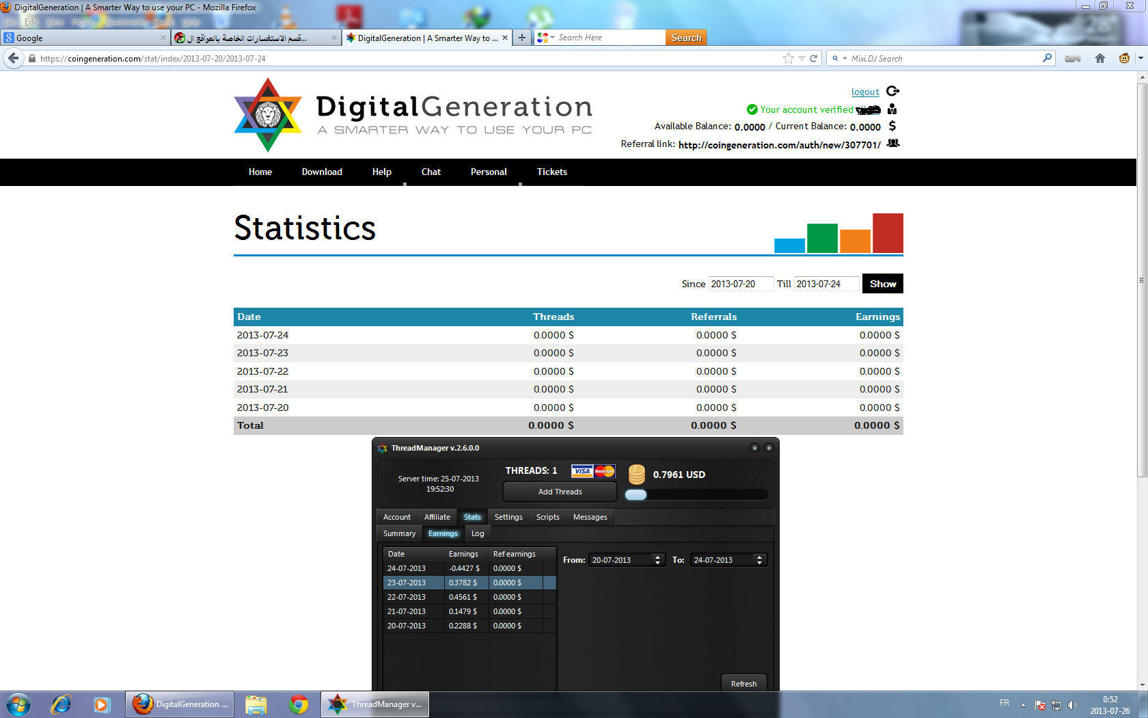Screen dimensions: 1148x718
Task: Close the active DigitalGeneration browser tab
Action: [505, 38]
